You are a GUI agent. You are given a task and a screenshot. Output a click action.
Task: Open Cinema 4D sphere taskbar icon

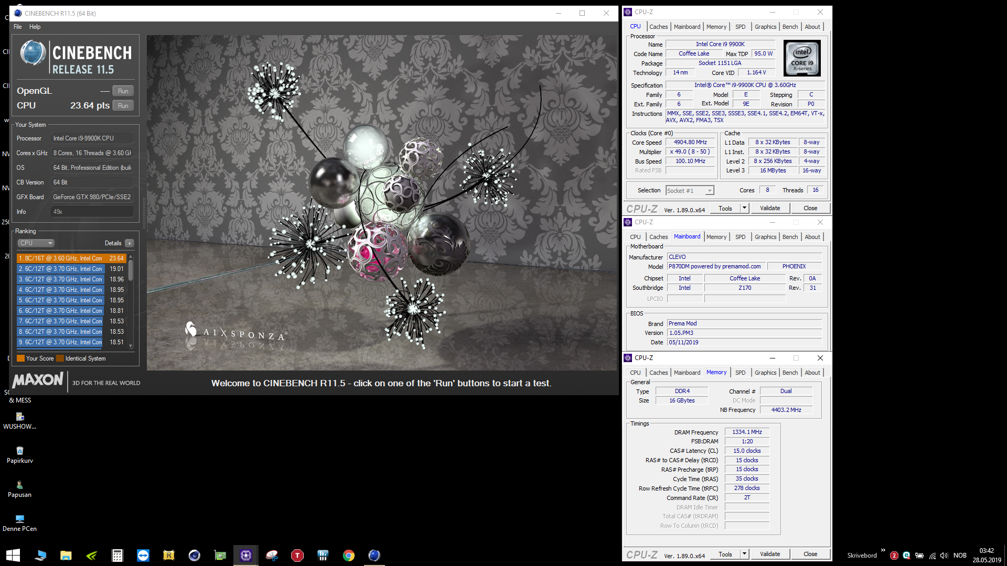[195, 555]
